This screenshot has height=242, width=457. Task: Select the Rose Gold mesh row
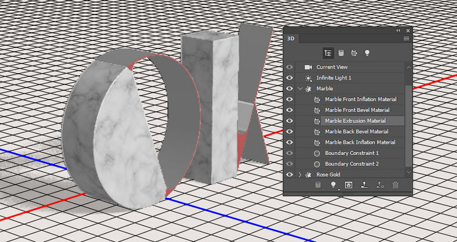[x=350, y=175]
